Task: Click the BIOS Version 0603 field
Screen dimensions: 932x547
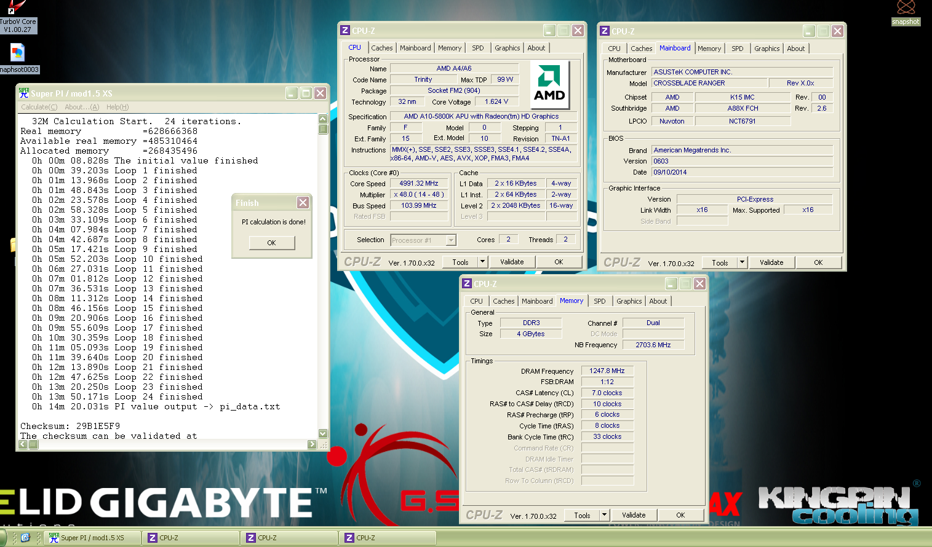Action: [x=743, y=161]
